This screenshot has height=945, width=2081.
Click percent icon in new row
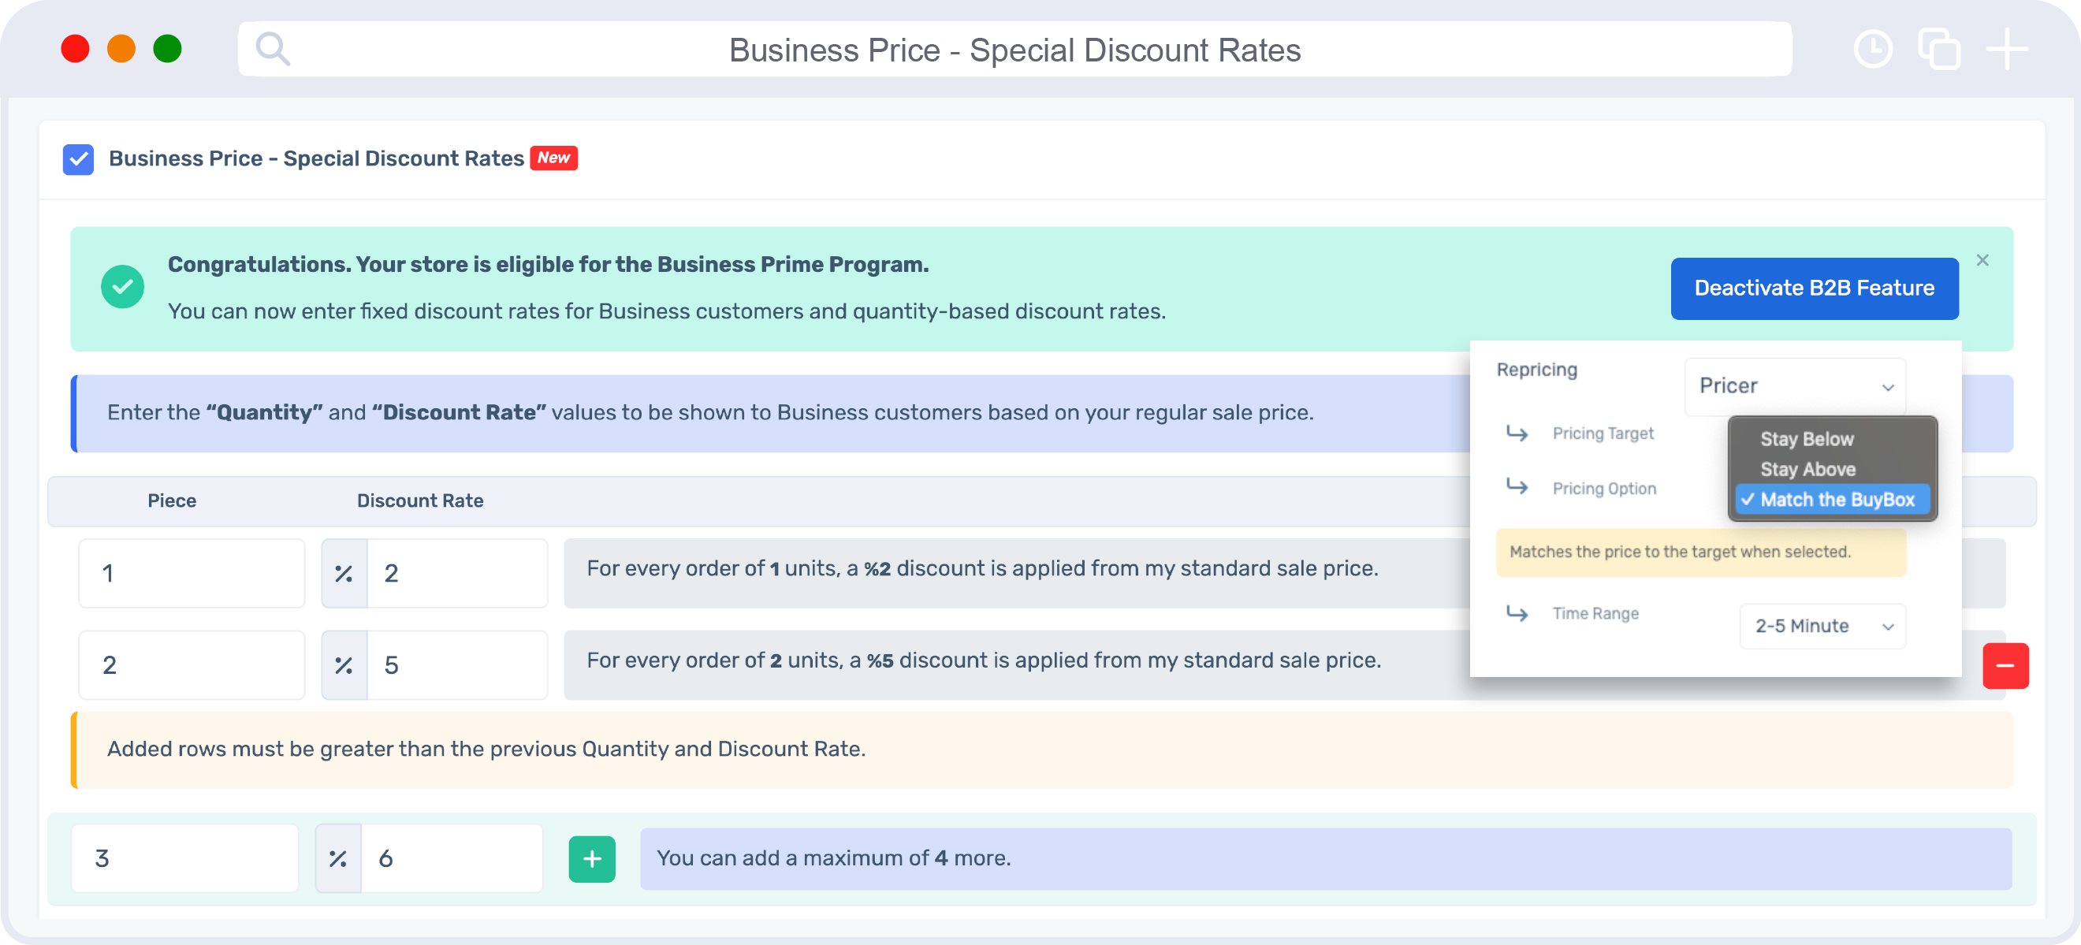337,858
